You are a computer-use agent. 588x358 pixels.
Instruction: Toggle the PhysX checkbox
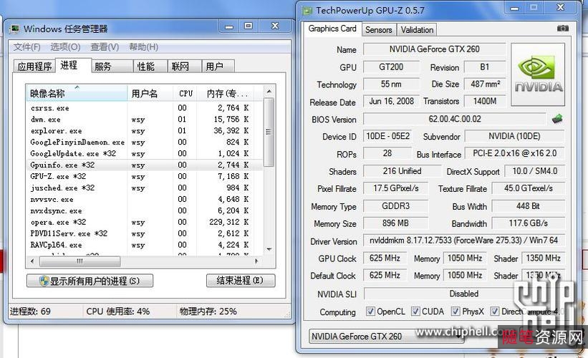coord(456,311)
